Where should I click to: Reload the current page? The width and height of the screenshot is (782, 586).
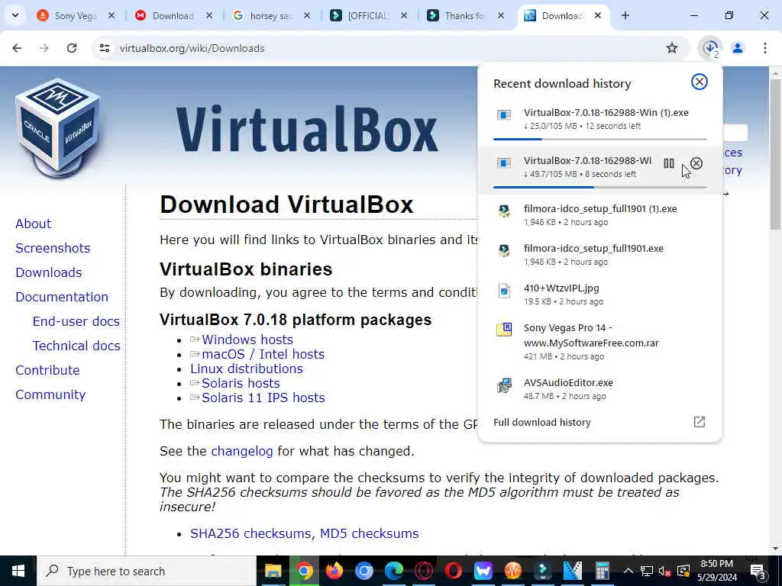point(72,48)
